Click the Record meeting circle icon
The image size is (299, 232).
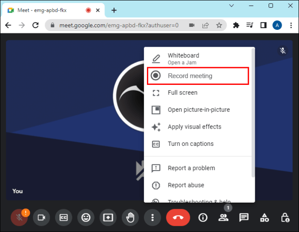click(156, 75)
